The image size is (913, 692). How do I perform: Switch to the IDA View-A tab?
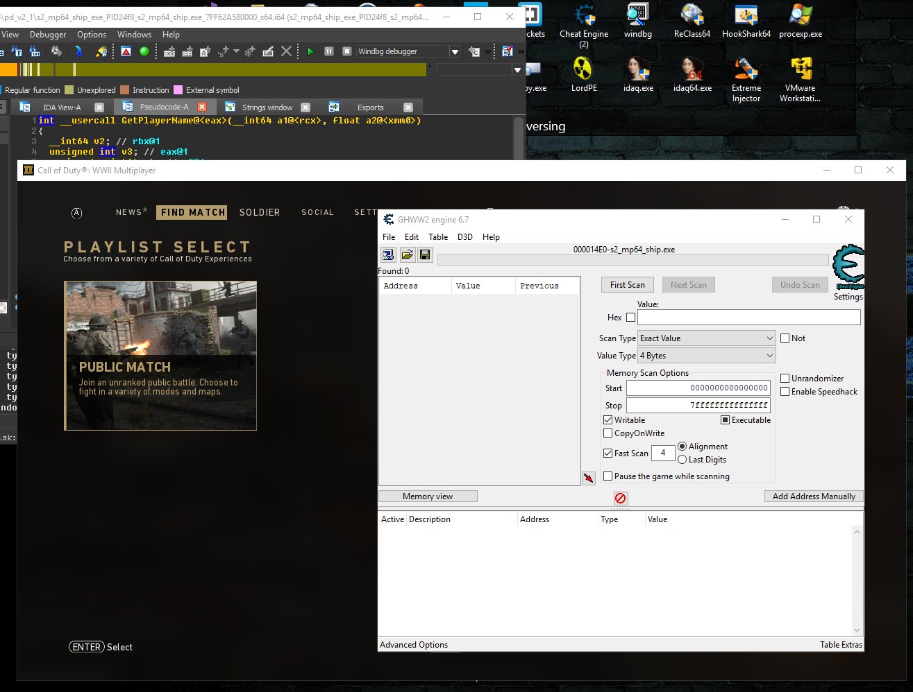tap(62, 107)
